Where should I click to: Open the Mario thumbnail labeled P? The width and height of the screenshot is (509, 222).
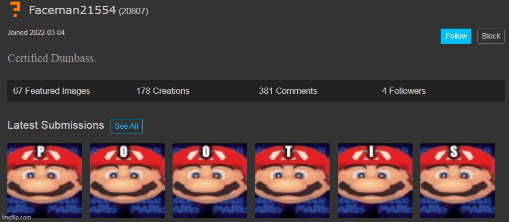click(x=44, y=180)
